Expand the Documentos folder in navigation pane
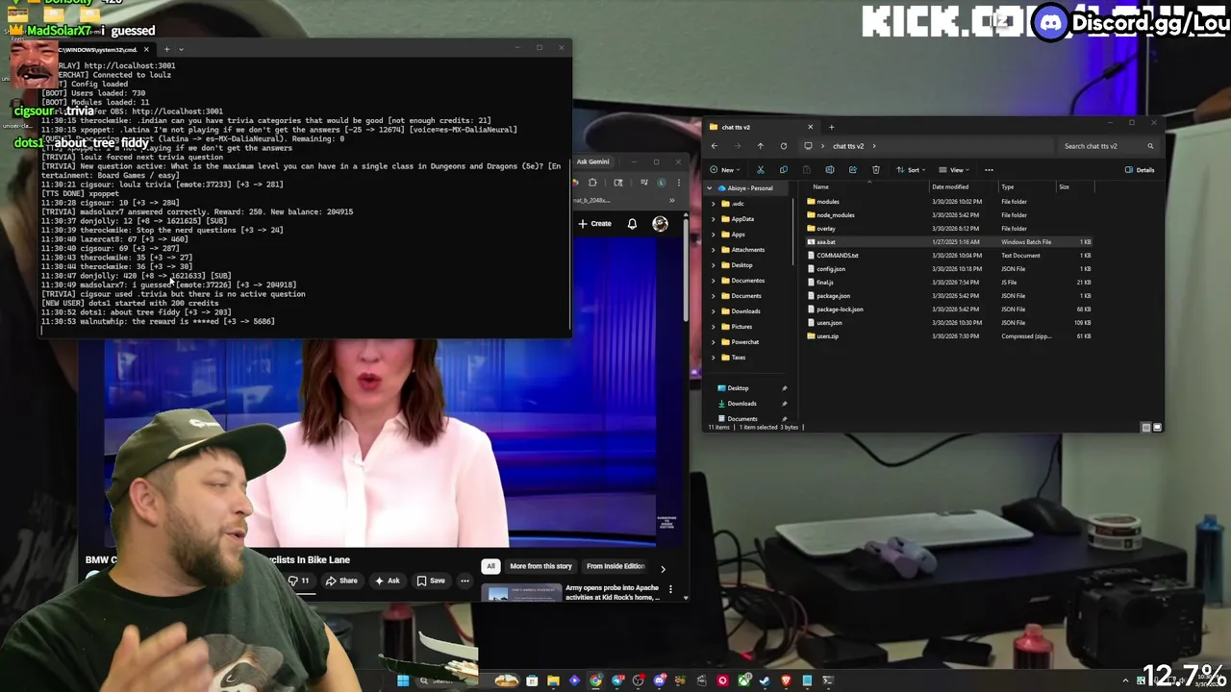This screenshot has width=1231, height=692. pyautogui.click(x=715, y=281)
